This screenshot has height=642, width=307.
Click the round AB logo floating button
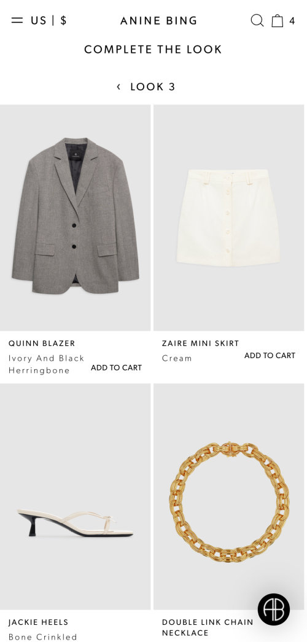click(x=273, y=609)
